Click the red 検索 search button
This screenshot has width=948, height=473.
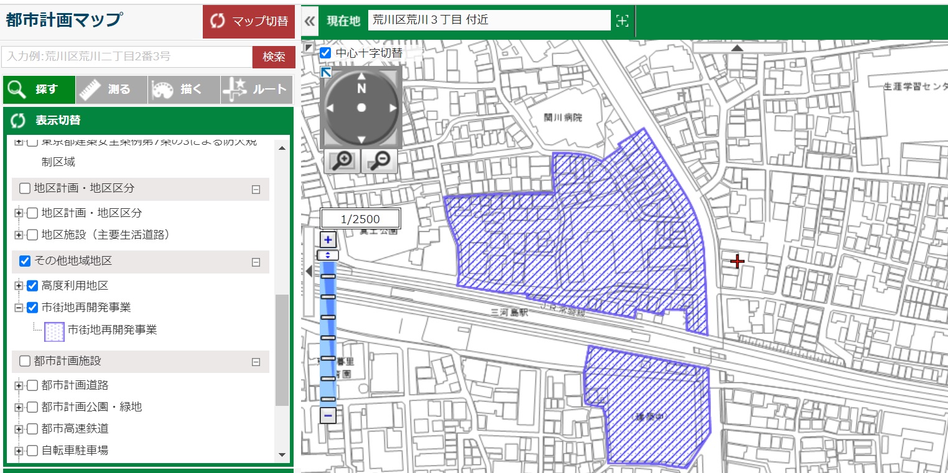274,57
